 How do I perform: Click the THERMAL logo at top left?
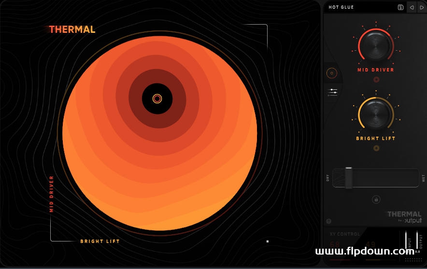(x=72, y=29)
